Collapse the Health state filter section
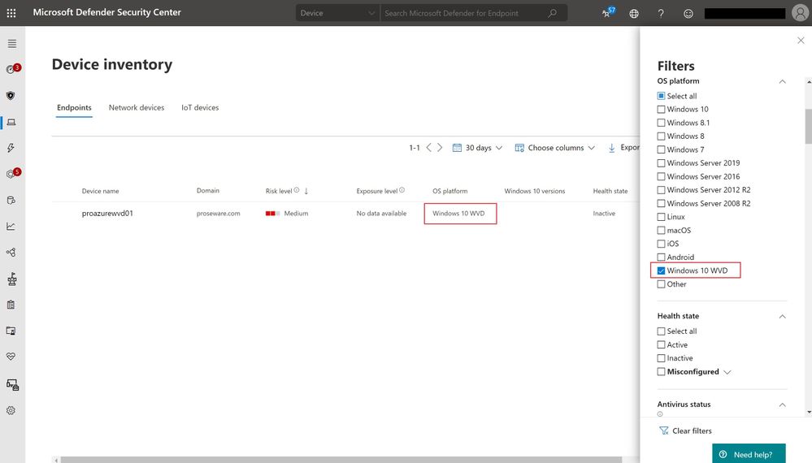This screenshot has width=812, height=463. click(x=782, y=316)
